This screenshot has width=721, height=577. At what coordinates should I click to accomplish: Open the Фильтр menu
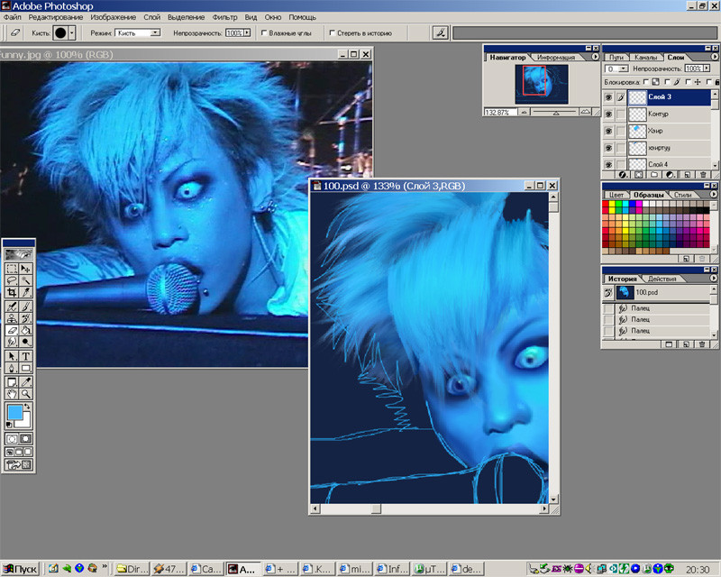(224, 17)
